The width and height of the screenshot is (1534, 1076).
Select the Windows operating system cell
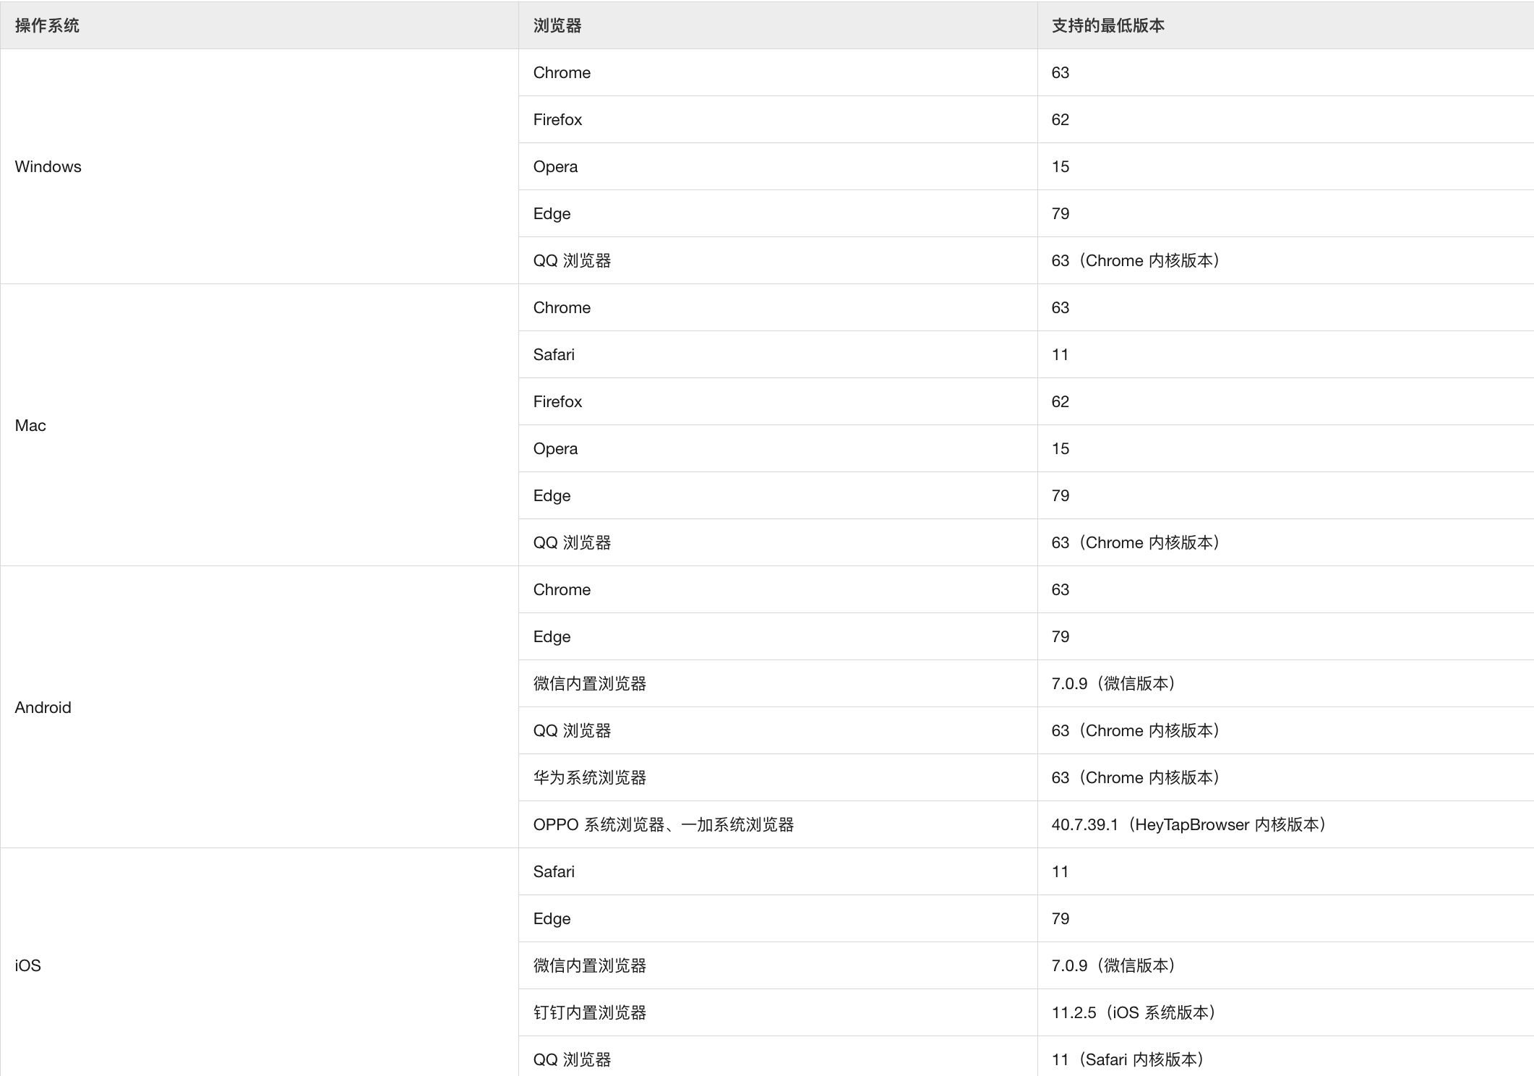click(48, 166)
